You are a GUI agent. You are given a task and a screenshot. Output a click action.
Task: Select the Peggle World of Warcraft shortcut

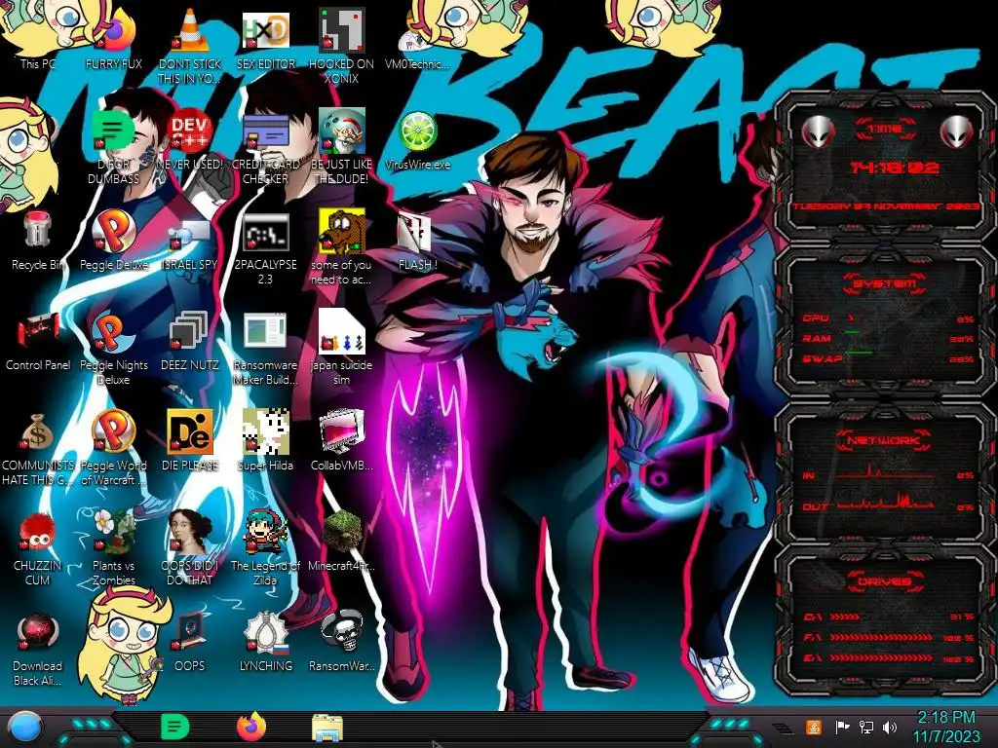(x=114, y=448)
